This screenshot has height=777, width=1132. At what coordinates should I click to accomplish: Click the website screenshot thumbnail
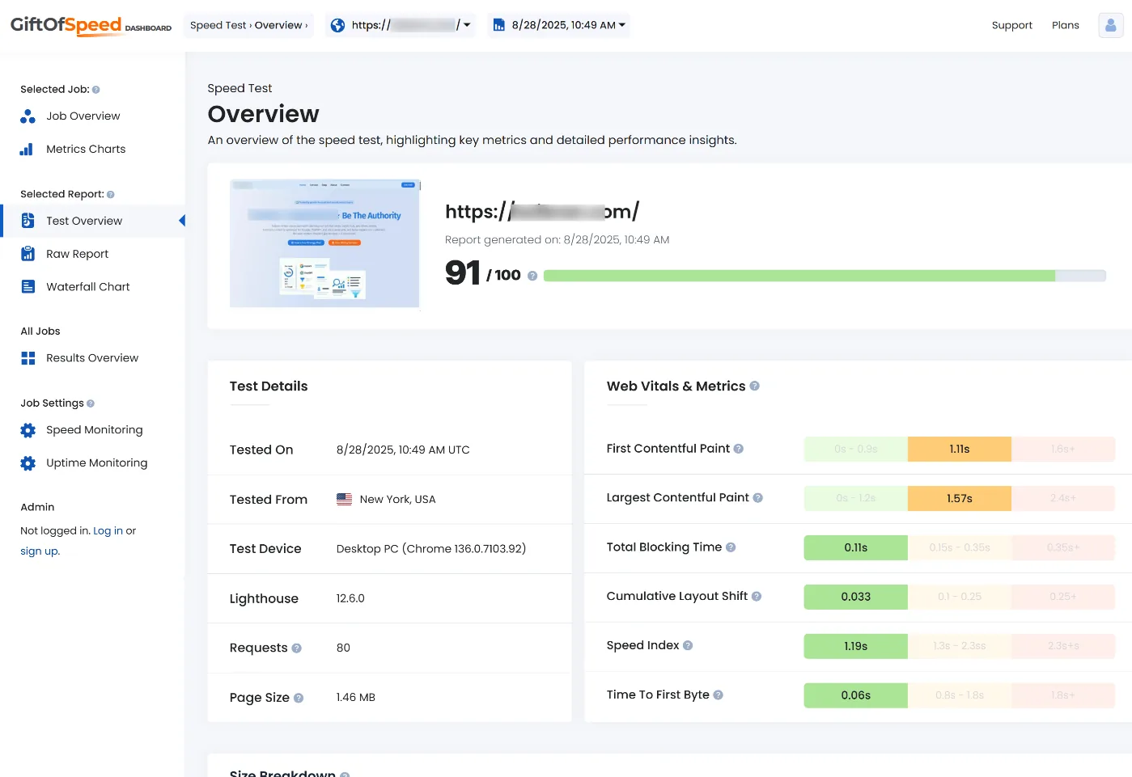point(324,243)
